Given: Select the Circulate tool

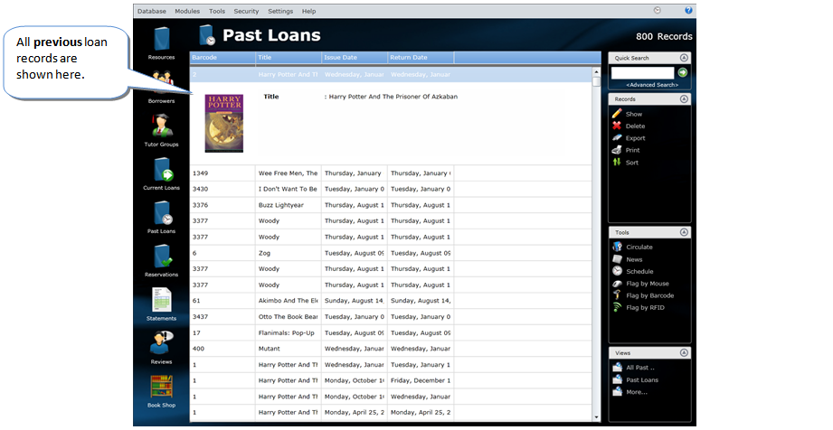Looking at the screenshot, I should click(x=639, y=247).
